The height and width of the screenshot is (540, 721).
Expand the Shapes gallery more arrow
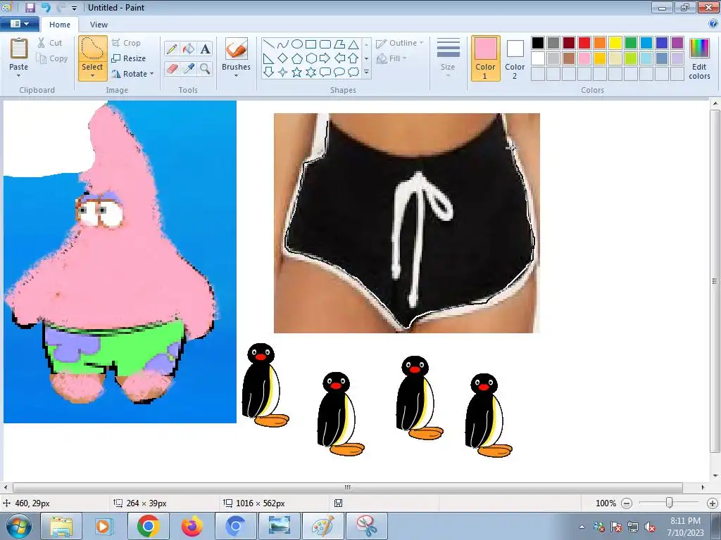point(366,72)
